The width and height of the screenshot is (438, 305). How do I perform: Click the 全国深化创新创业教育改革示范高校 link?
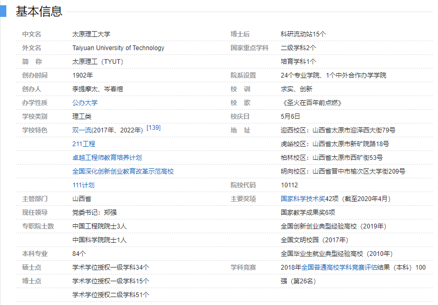pos(123,171)
